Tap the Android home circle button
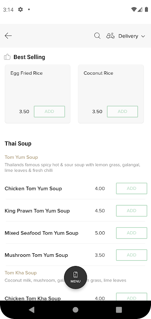The height and width of the screenshot is (319, 151). point(75,310)
